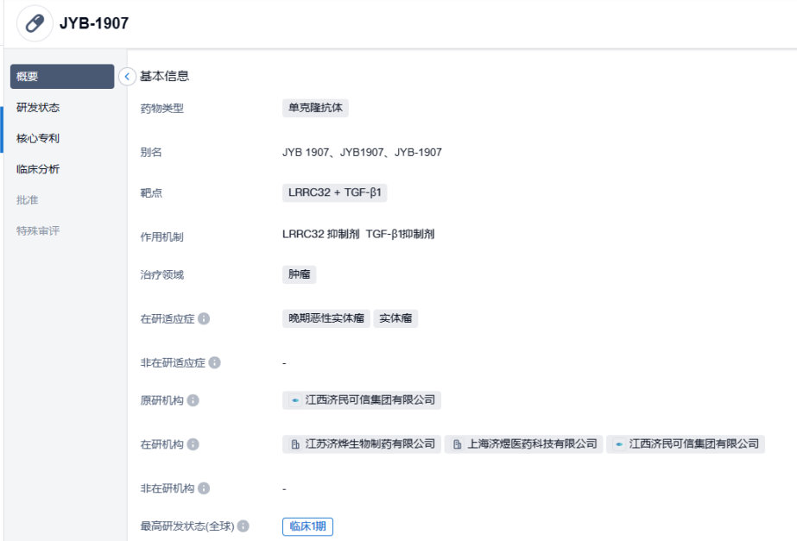This screenshot has width=797, height=541.
Task: Go to the 核心专利 sidebar section
Action: pos(38,138)
